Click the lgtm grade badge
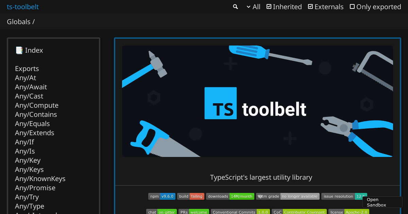 click(x=287, y=196)
